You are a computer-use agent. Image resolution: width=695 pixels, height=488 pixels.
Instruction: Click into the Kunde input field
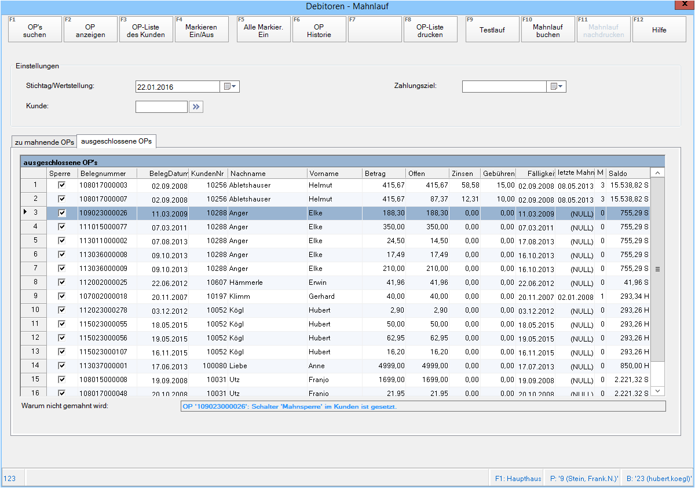[x=161, y=107]
